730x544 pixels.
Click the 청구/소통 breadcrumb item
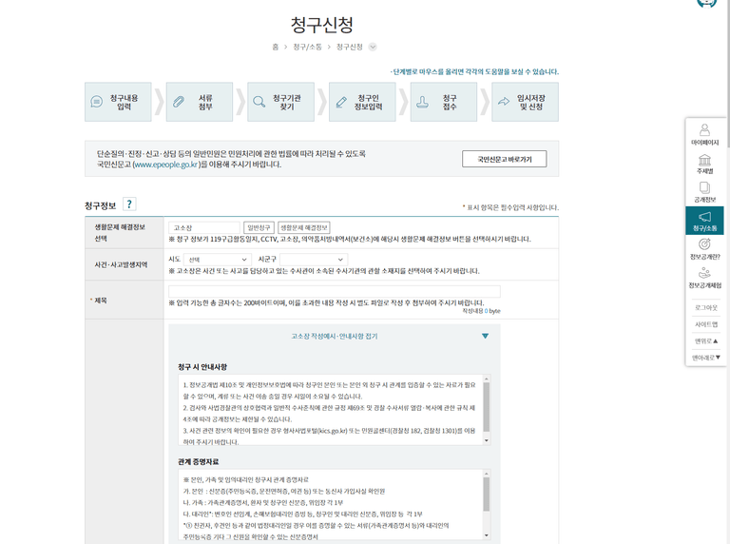(x=307, y=47)
